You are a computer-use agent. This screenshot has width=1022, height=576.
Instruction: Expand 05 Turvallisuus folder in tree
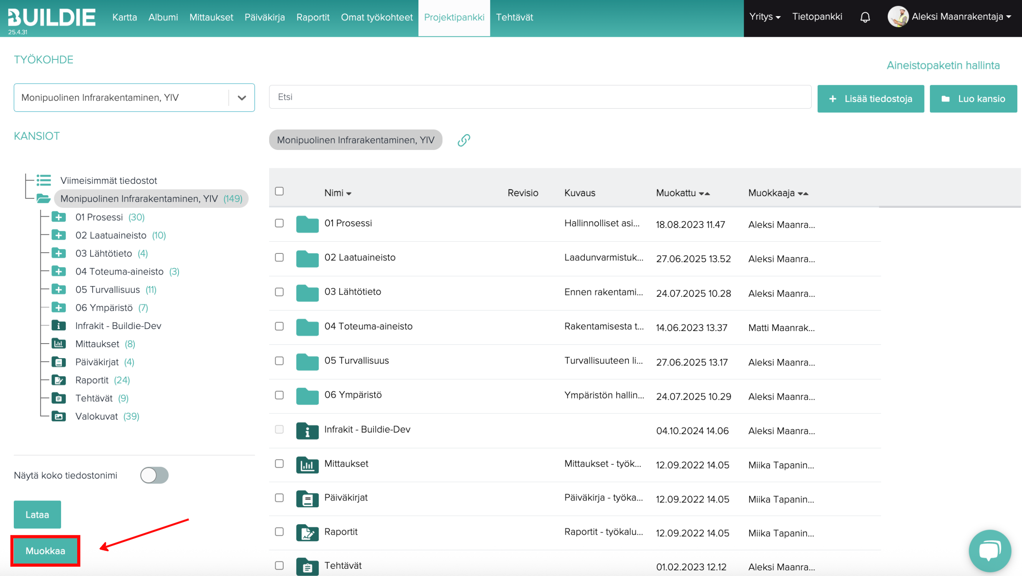(x=59, y=290)
